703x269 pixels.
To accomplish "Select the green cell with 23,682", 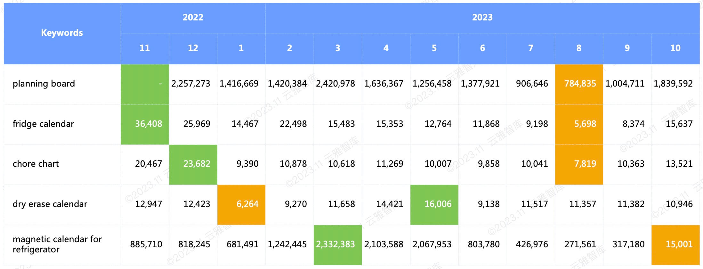I will pyautogui.click(x=193, y=164).
